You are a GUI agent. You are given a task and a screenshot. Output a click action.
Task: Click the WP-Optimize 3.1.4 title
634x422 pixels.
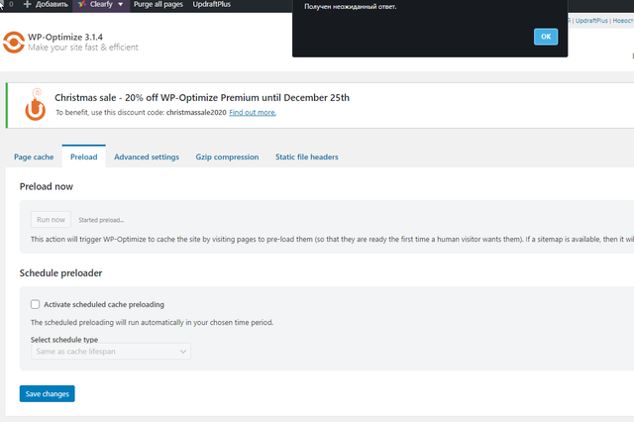pyautogui.click(x=65, y=37)
